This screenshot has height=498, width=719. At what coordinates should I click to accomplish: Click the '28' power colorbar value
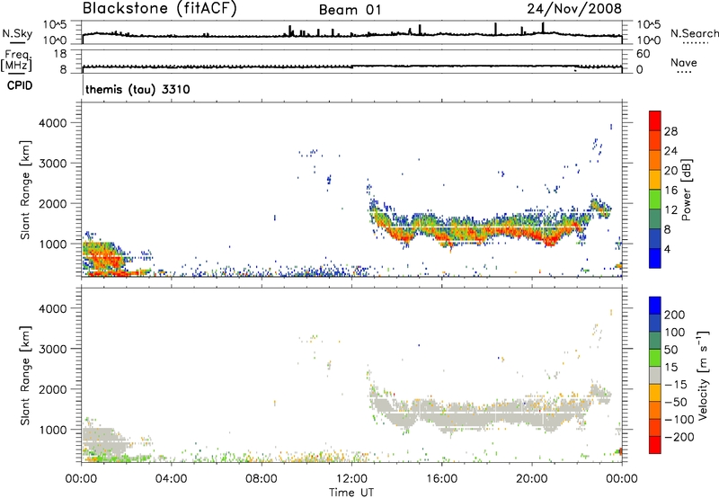click(x=670, y=131)
